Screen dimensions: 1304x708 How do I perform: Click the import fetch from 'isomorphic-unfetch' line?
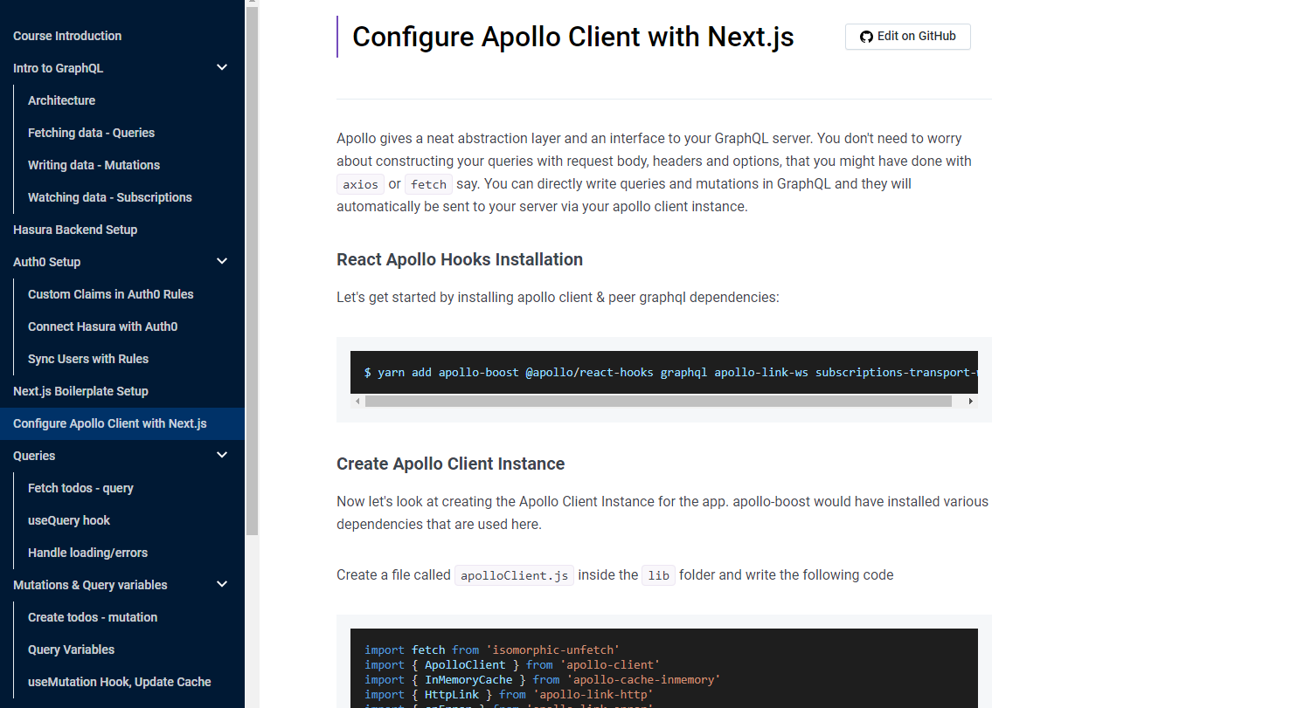(x=492, y=650)
